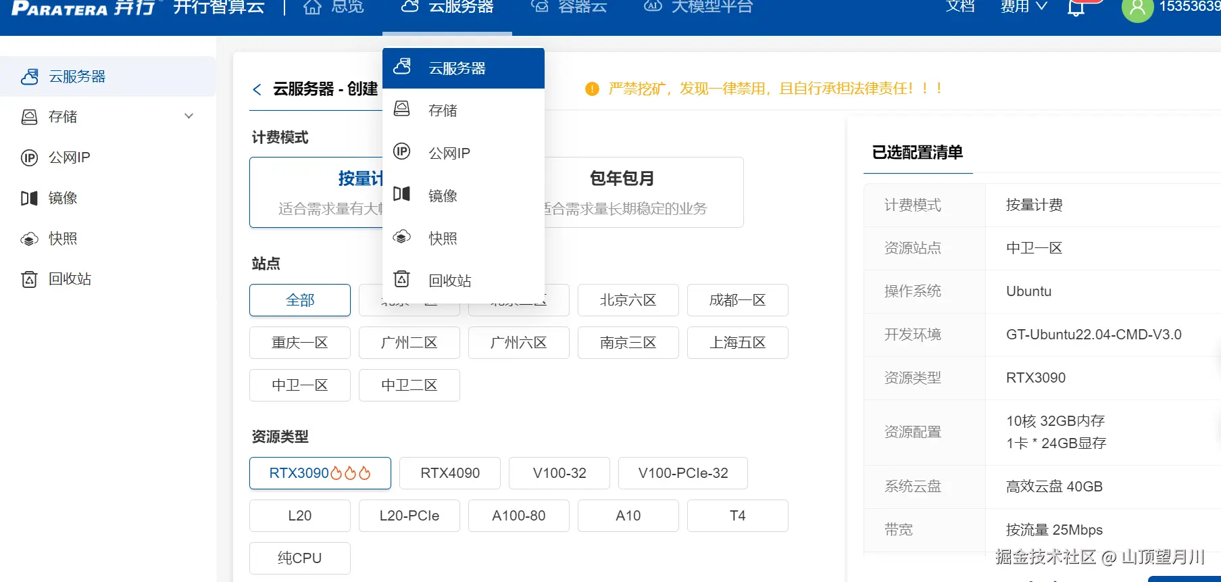Select the 全部 site option
1221x582 pixels.
300,300
